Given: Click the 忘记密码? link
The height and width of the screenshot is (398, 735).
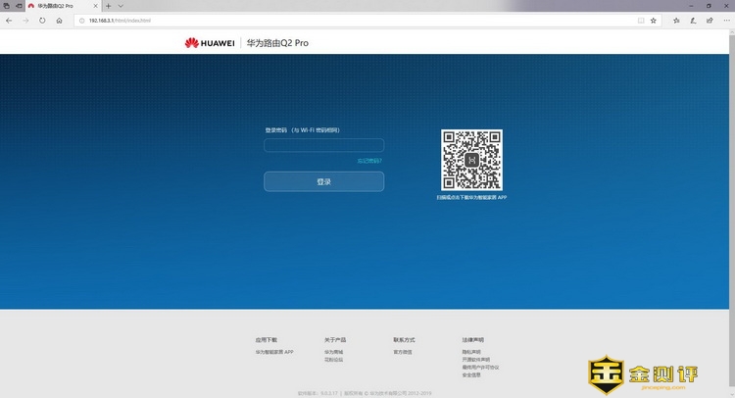Looking at the screenshot, I should click(x=369, y=161).
